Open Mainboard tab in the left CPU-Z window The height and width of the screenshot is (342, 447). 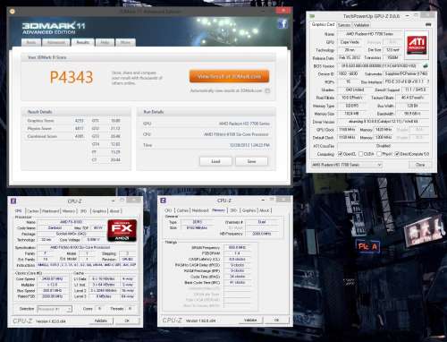click(x=50, y=211)
